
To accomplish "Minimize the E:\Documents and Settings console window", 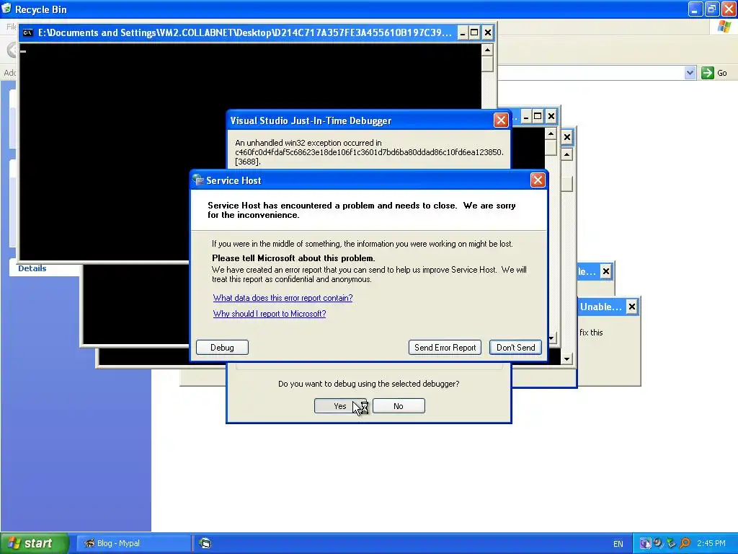I will pos(463,32).
